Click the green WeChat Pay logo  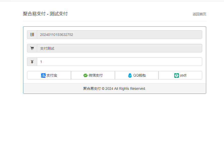[x=86, y=75]
